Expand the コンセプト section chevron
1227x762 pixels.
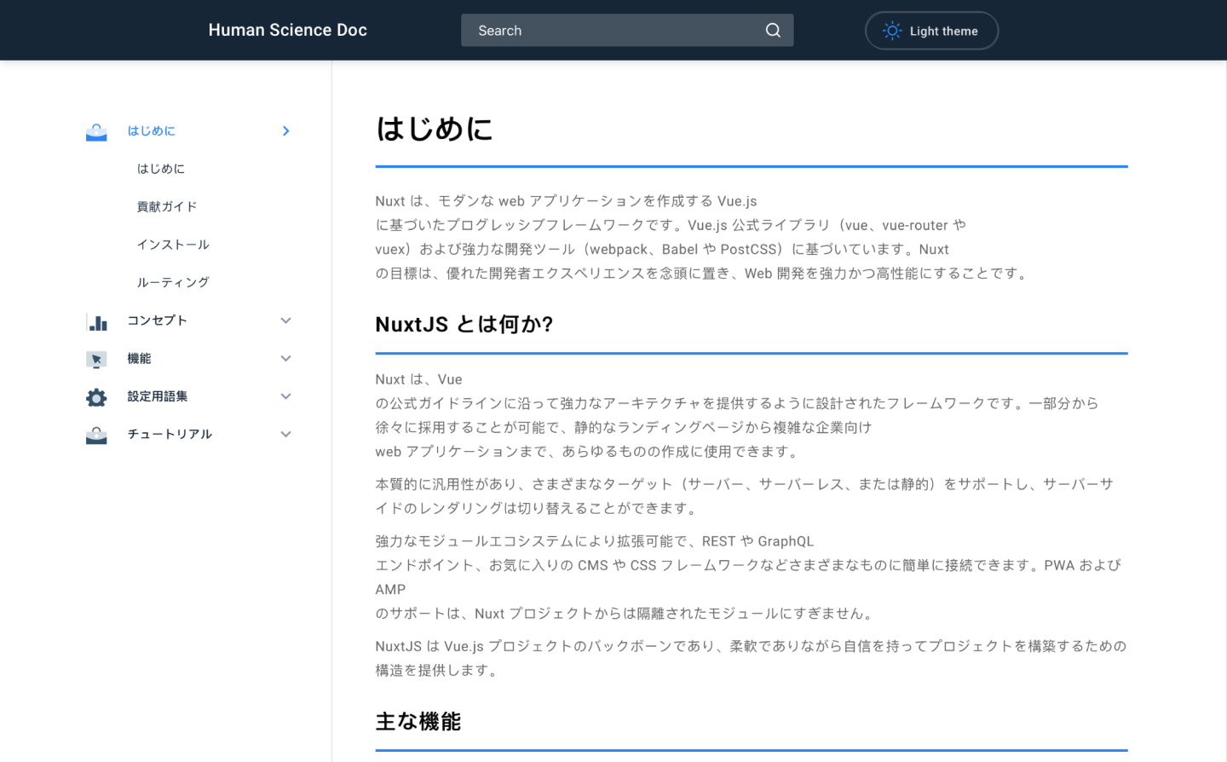(286, 320)
